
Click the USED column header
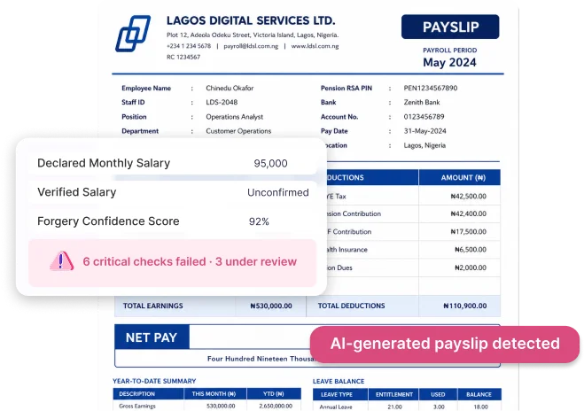[438, 395]
